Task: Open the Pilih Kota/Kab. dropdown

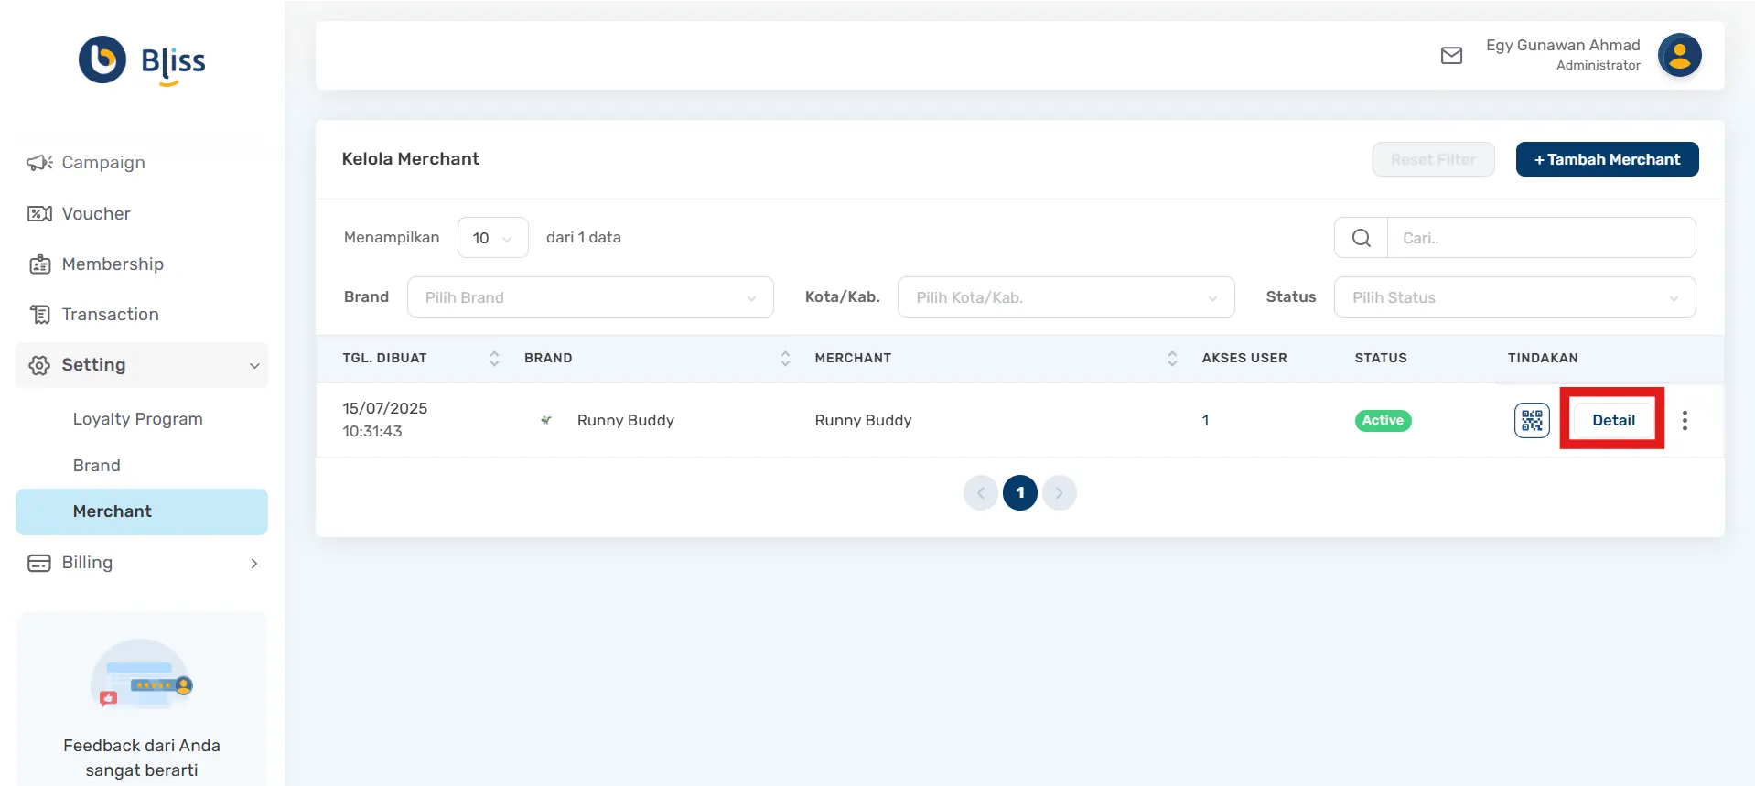Action: 1066,297
